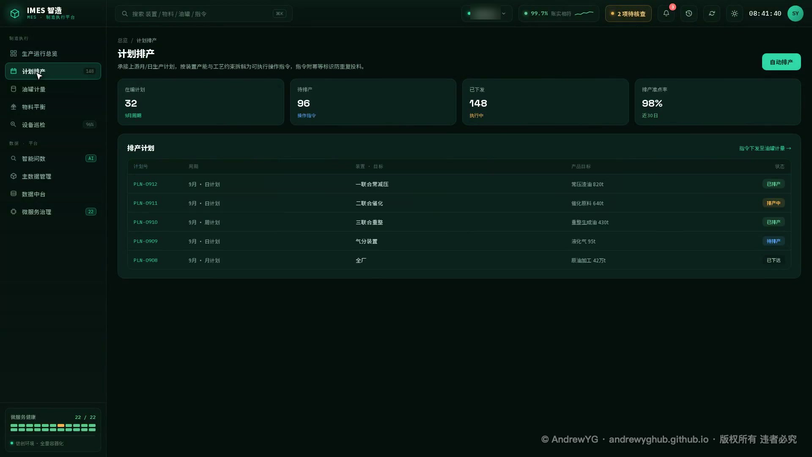This screenshot has height=457, width=812.
Task: Click the 自动排产 button
Action: coord(781,62)
